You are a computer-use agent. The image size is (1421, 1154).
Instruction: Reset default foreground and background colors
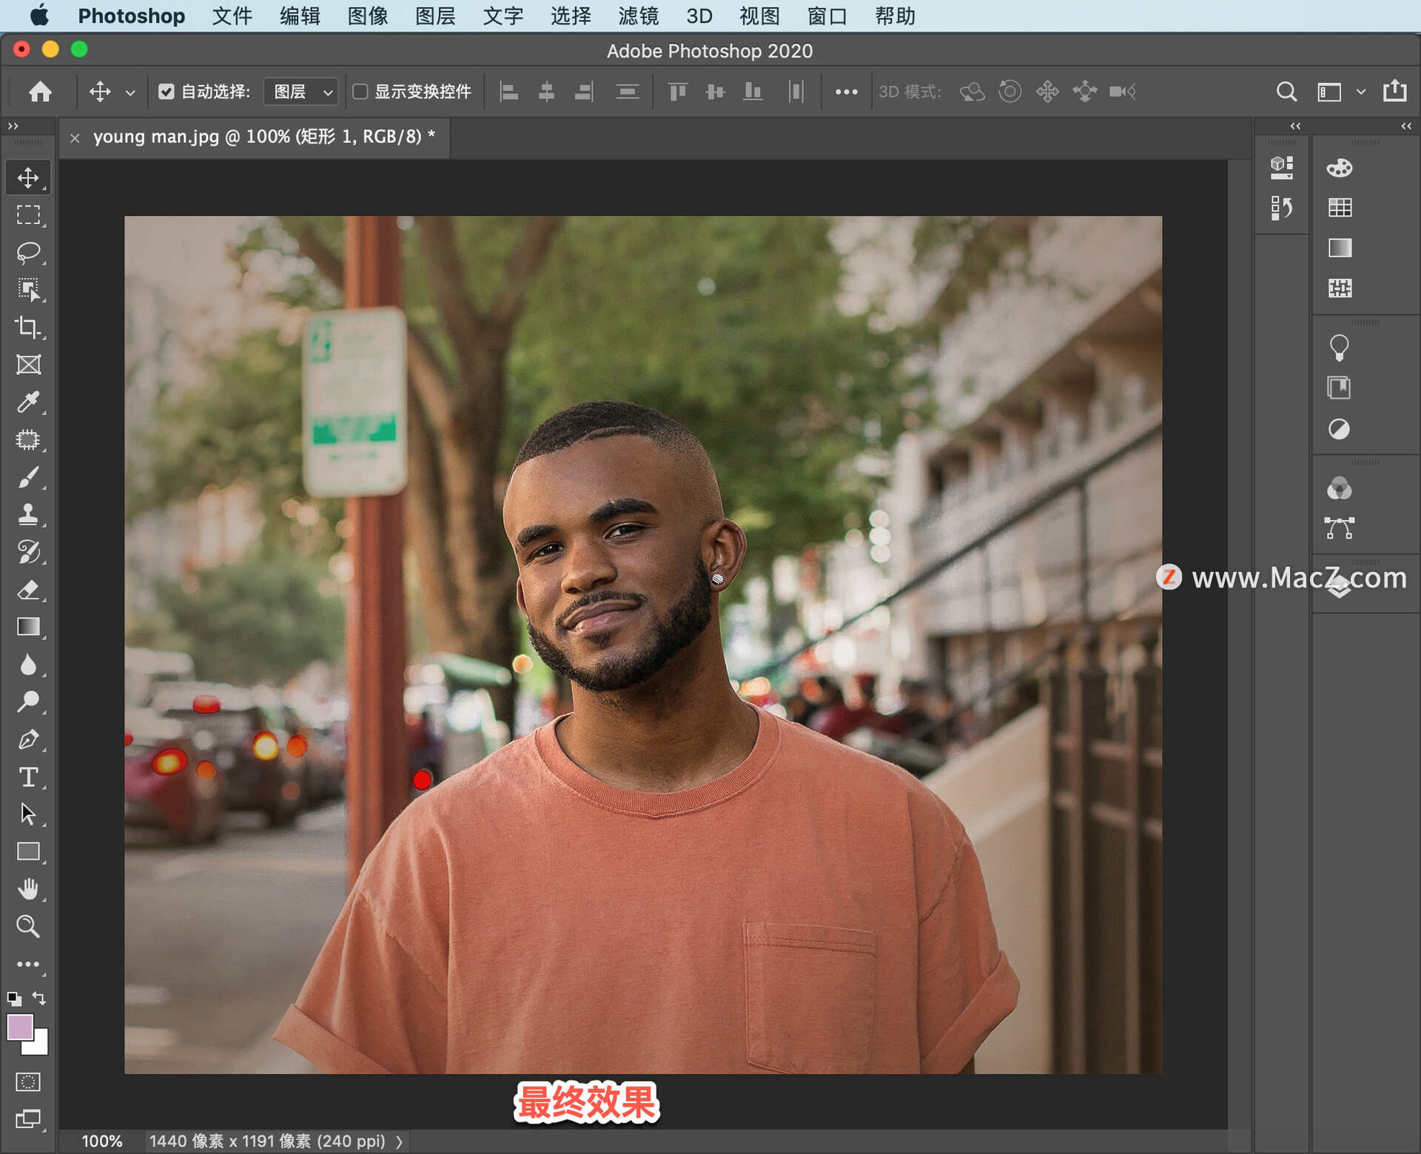(14, 999)
